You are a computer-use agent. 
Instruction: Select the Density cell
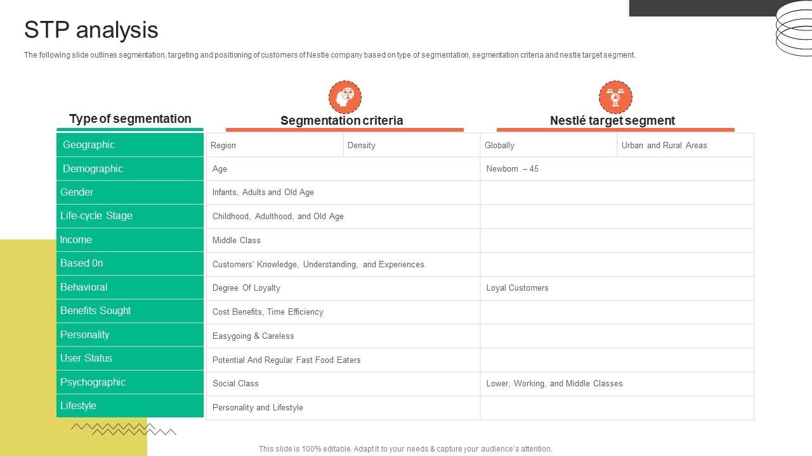pos(412,145)
